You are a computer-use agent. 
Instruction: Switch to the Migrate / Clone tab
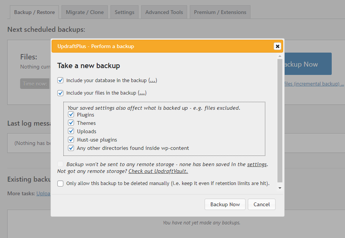[85, 12]
